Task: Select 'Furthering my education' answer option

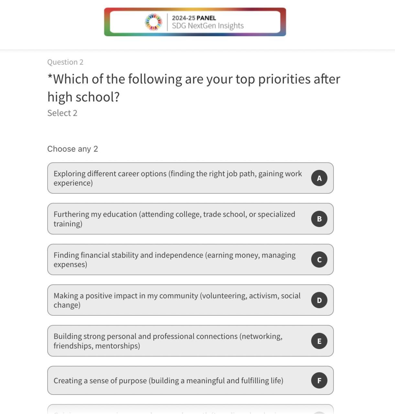Action: click(x=174, y=219)
